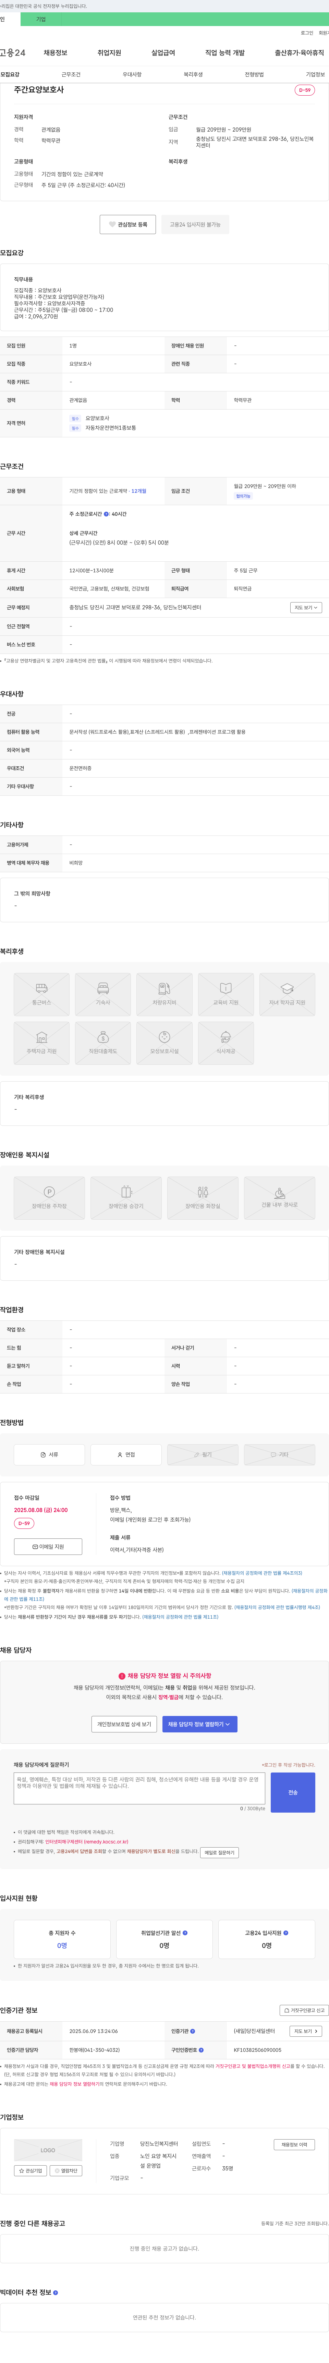Open the 출산휴가·육아휴직 menu
This screenshot has width=329, height=2363.
pyautogui.click(x=300, y=53)
